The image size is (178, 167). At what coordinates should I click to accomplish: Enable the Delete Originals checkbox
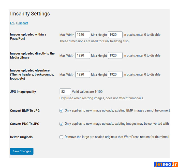tap(61, 137)
